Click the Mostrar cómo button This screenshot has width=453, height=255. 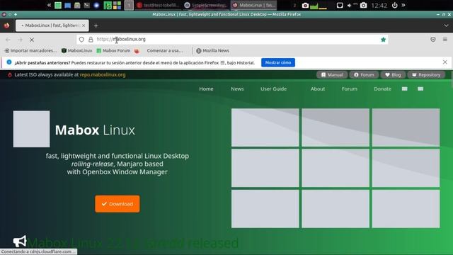278,62
